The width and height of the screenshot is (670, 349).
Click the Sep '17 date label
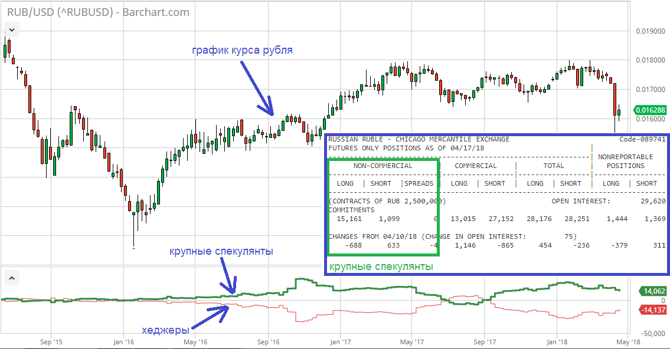pyautogui.click(x=485, y=342)
